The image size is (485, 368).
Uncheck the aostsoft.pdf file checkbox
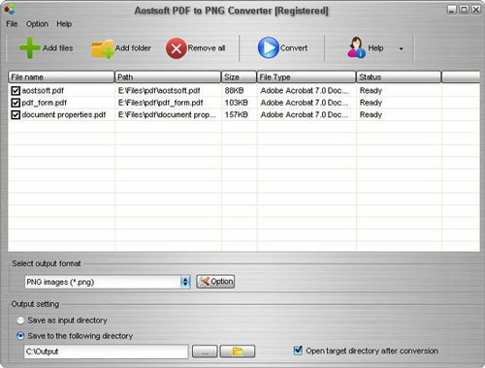[x=16, y=91]
